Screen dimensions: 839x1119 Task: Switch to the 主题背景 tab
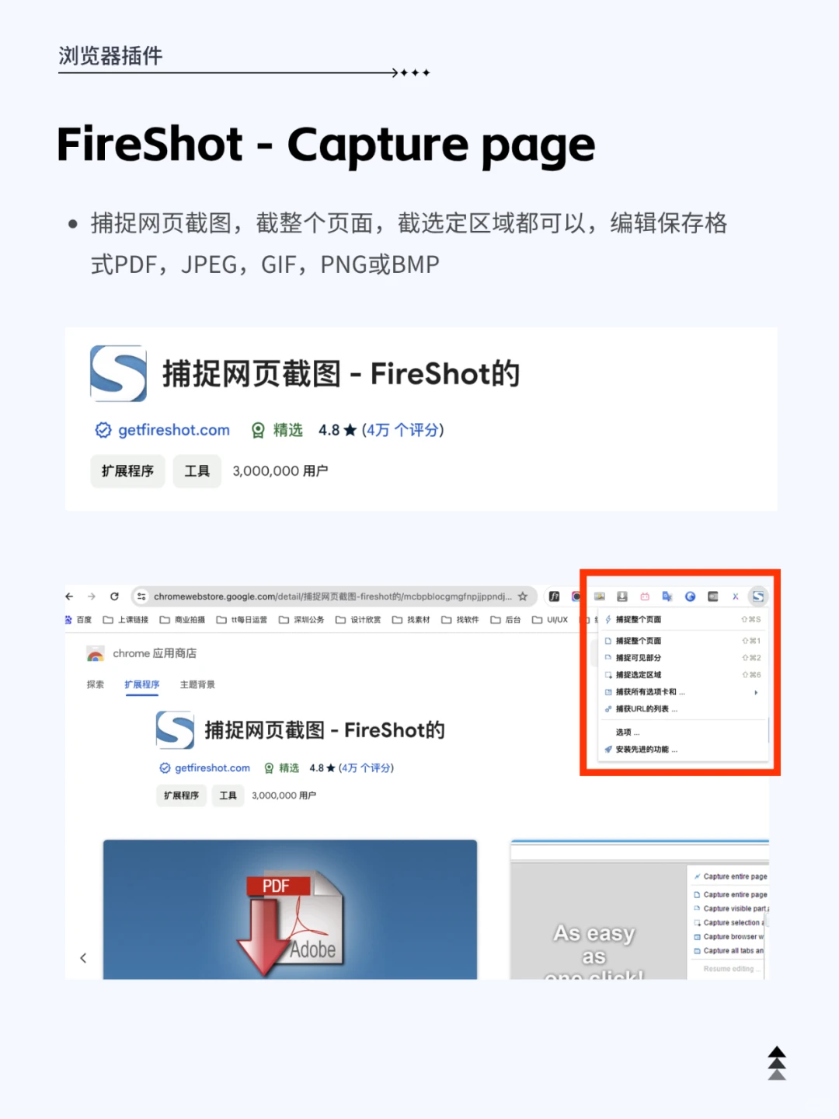pos(197,684)
